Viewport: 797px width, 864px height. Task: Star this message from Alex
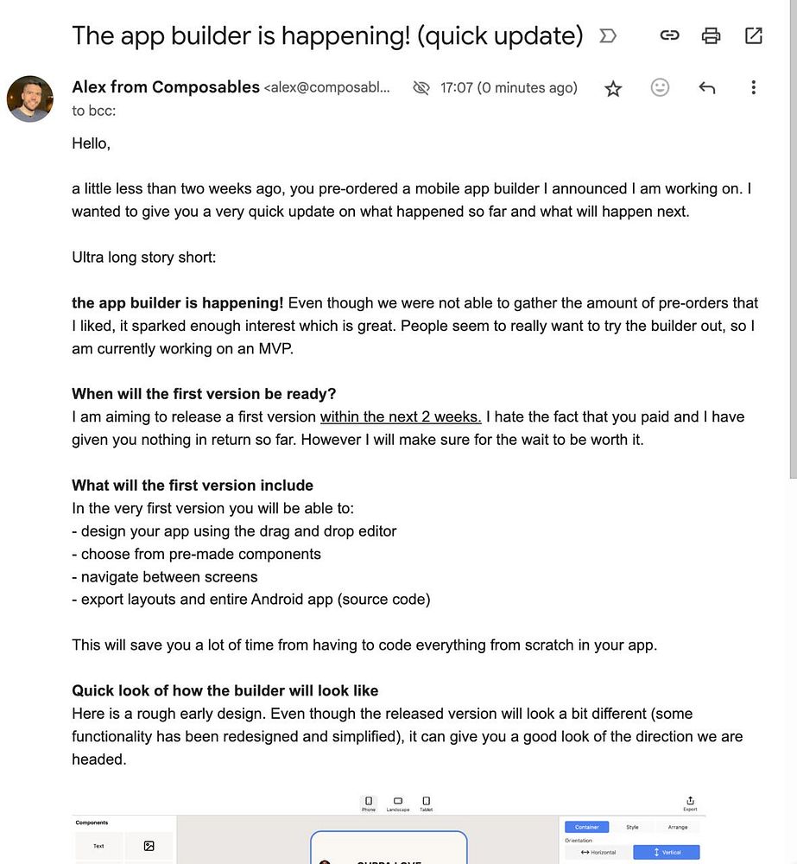(613, 88)
